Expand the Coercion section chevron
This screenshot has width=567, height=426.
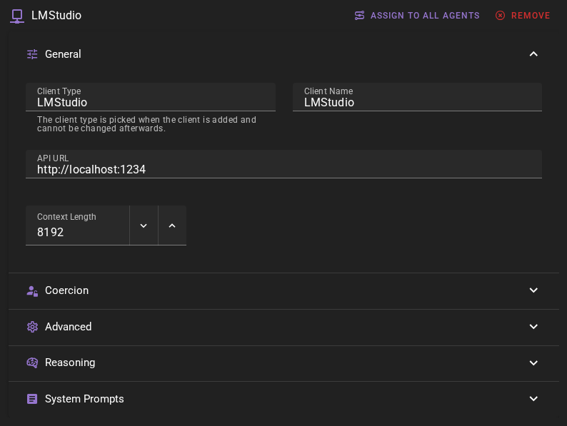[x=533, y=290]
